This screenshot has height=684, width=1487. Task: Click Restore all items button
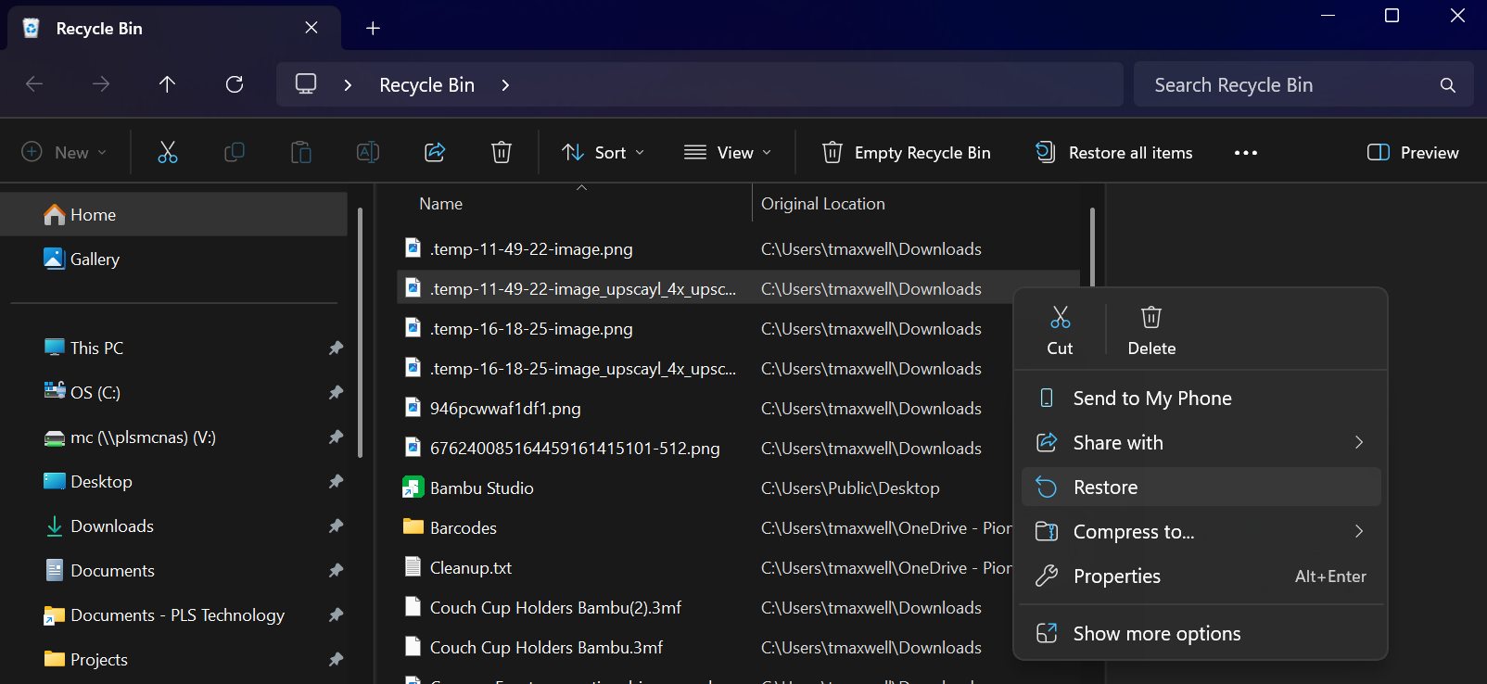[x=1114, y=153]
